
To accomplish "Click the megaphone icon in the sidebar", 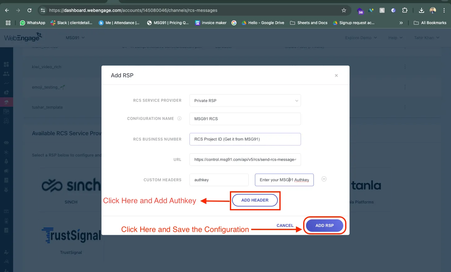I will point(6,171).
